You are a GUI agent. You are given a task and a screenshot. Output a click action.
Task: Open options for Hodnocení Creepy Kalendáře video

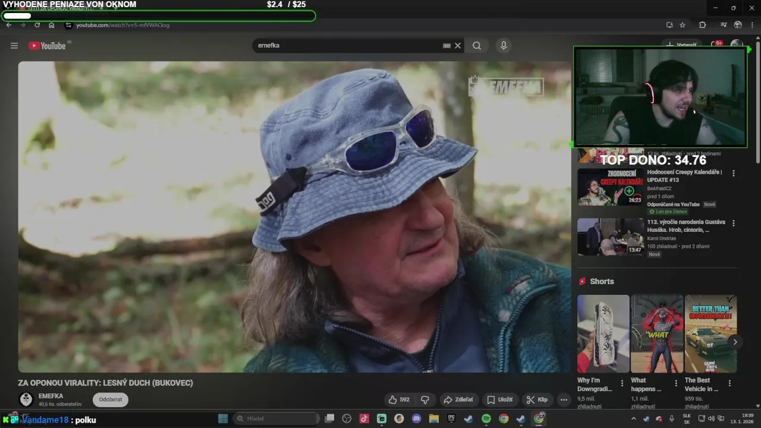[734, 173]
